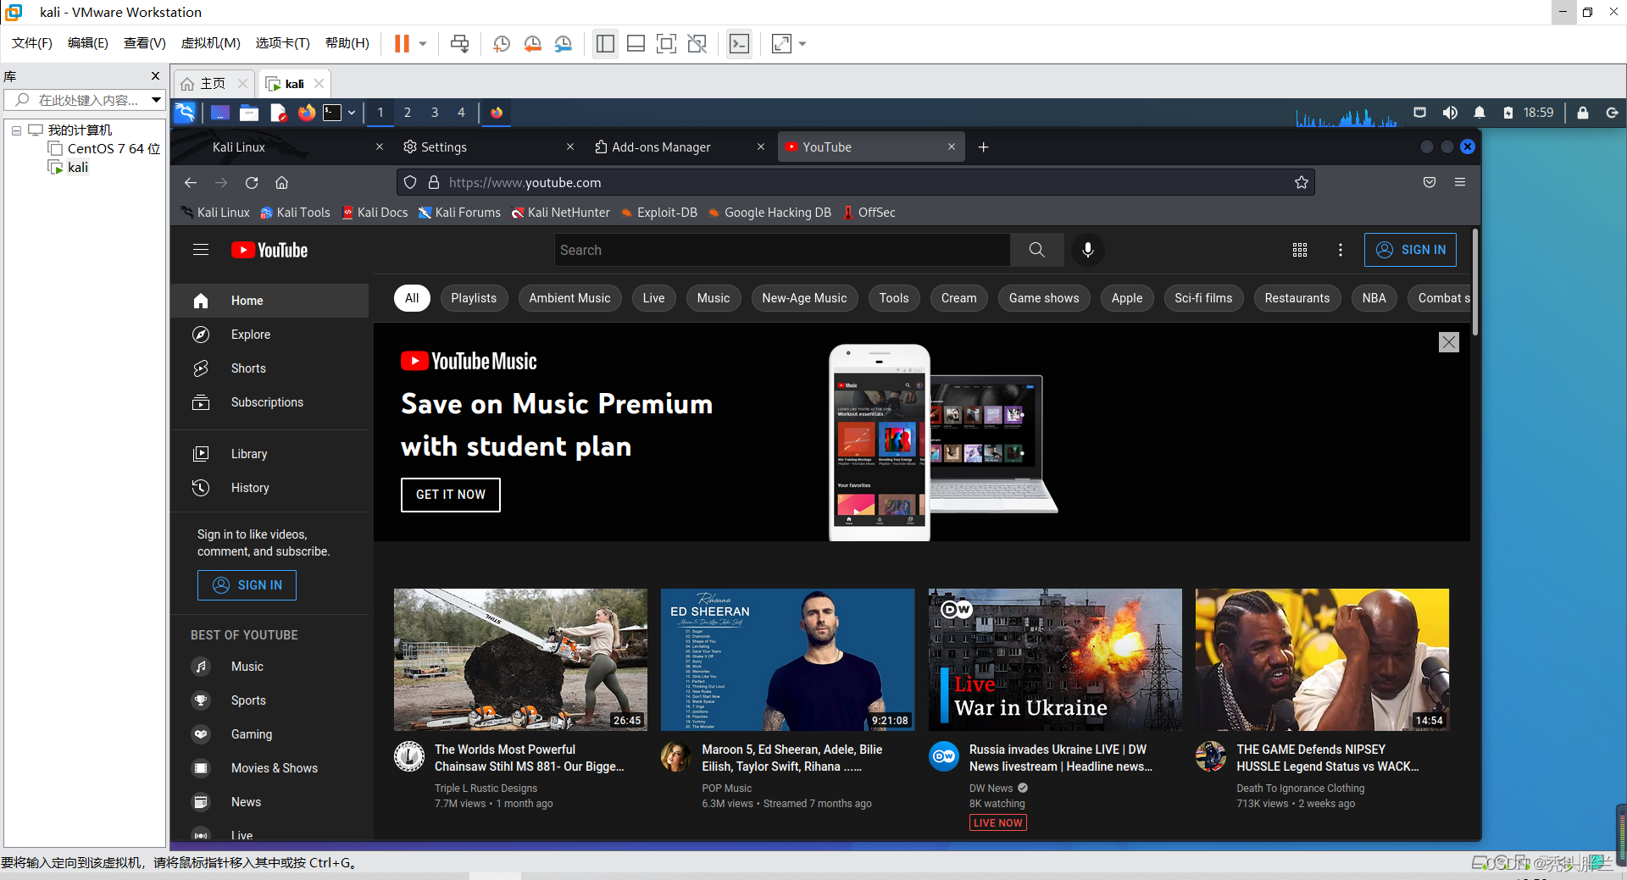Bookmark this page with the star icon
Screen dimensions: 1627x880
coord(1302,183)
